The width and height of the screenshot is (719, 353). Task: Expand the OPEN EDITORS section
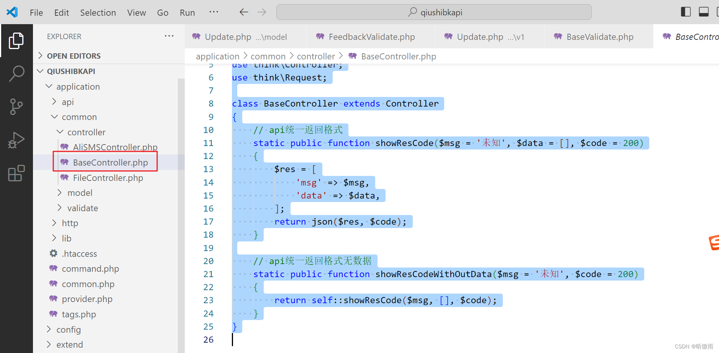pos(109,56)
